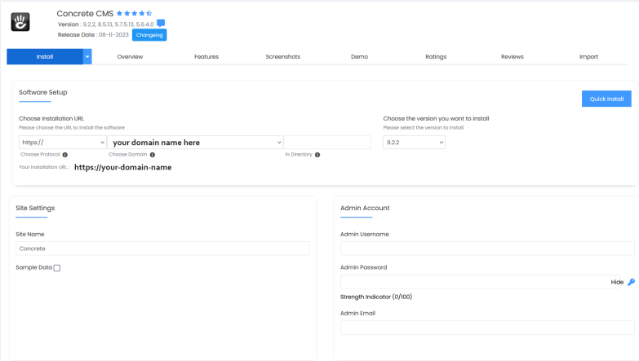Click the Choose Protocol info icon
This screenshot has height=361, width=639.
point(64,154)
